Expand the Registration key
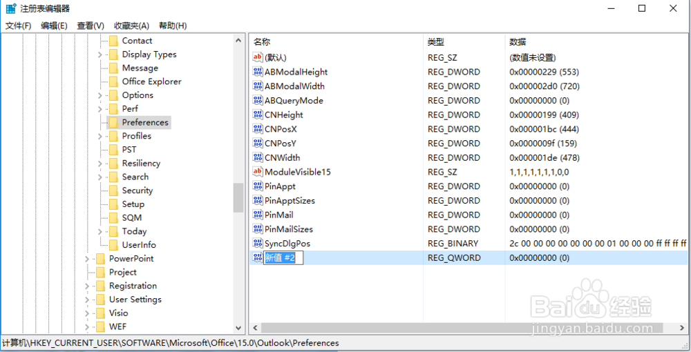Image resolution: width=691 pixels, height=352 pixels. (87, 286)
